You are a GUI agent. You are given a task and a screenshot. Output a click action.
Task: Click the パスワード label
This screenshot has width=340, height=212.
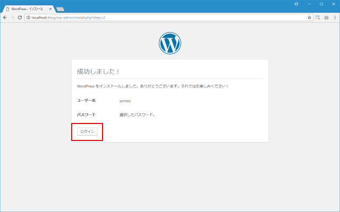[x=86, y=114]
